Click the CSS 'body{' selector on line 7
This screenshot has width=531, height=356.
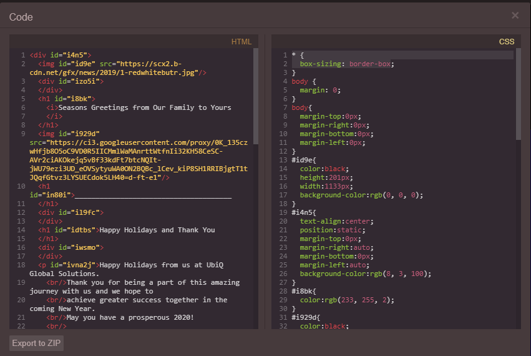coord(302,107)
